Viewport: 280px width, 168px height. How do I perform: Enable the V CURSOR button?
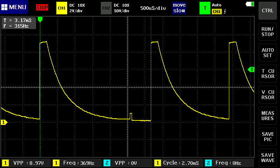coord(268,95)
